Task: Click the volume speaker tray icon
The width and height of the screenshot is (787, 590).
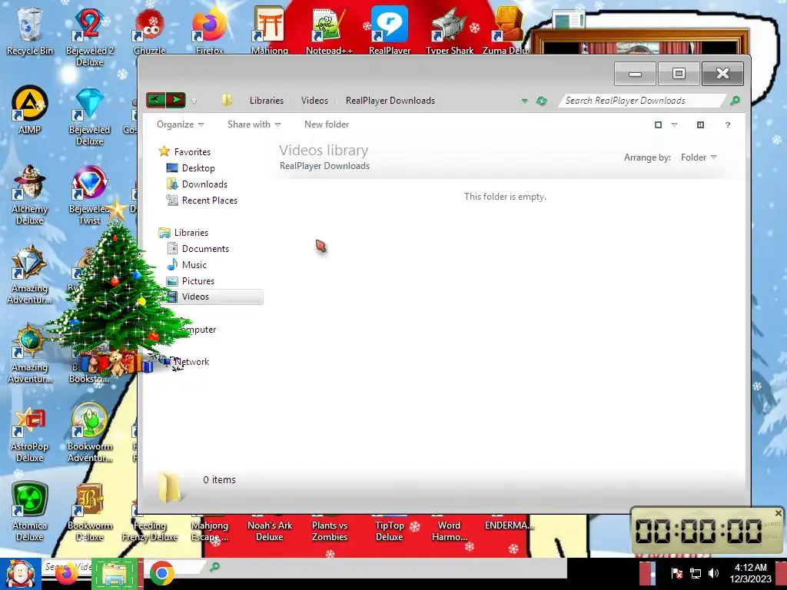Action: pyautogui.click(x=713, y=573)
